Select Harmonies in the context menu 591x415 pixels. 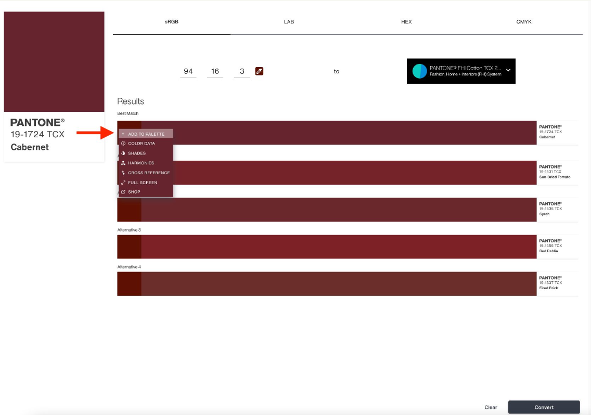(x=146, y=163)
